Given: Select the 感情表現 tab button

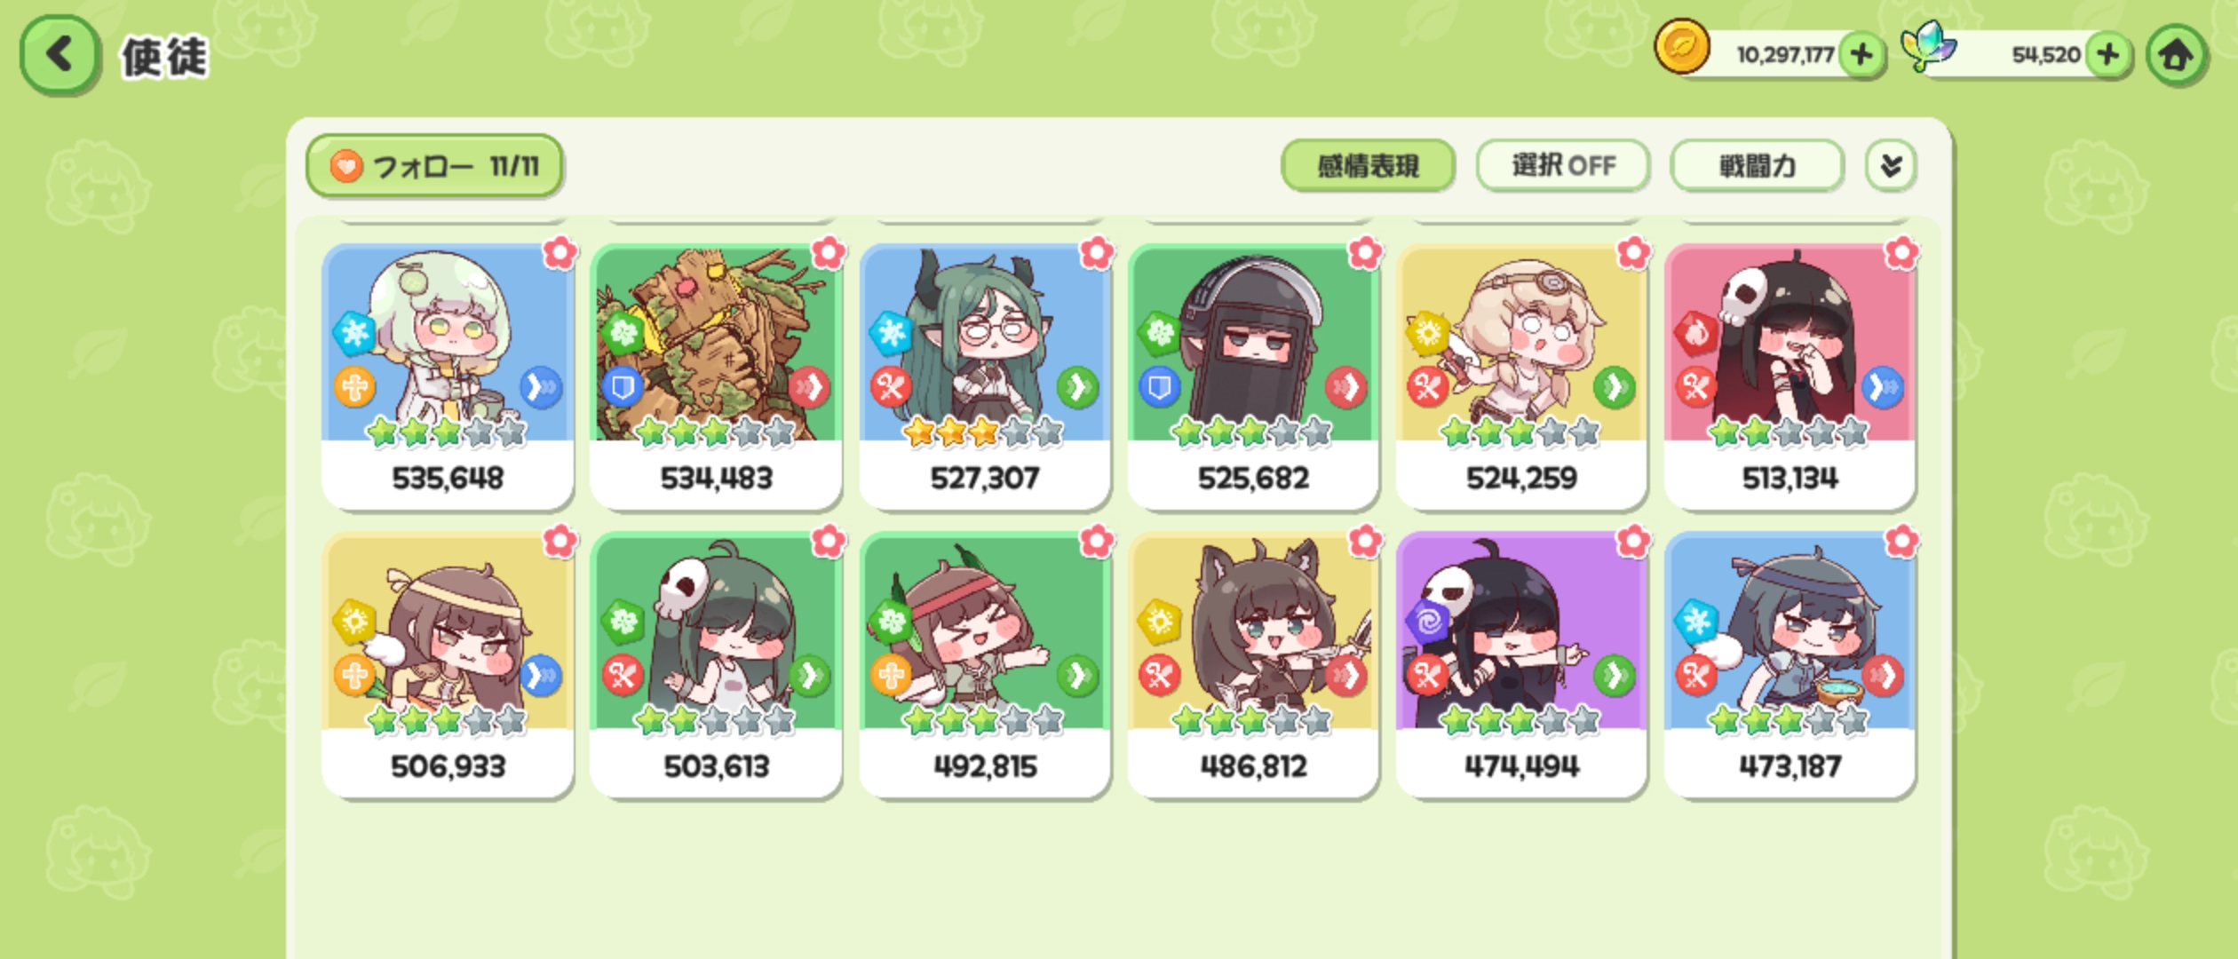Looking at the screenshot, I should (1368, 166).
